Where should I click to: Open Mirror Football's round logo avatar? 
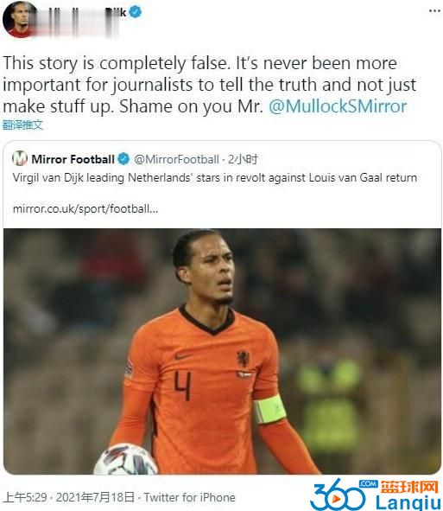click(20, 159)
